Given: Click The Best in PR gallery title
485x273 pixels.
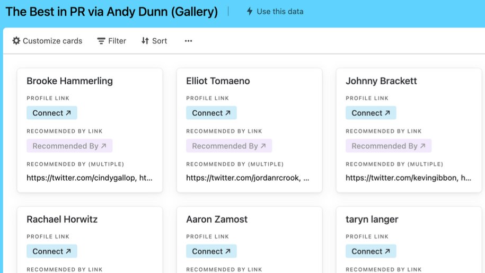Looking at the screenshot, I should pyautogui.click(x=112, y=12).
